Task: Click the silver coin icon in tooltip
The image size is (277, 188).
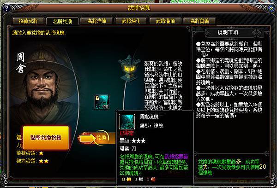Action: point(141,179)
